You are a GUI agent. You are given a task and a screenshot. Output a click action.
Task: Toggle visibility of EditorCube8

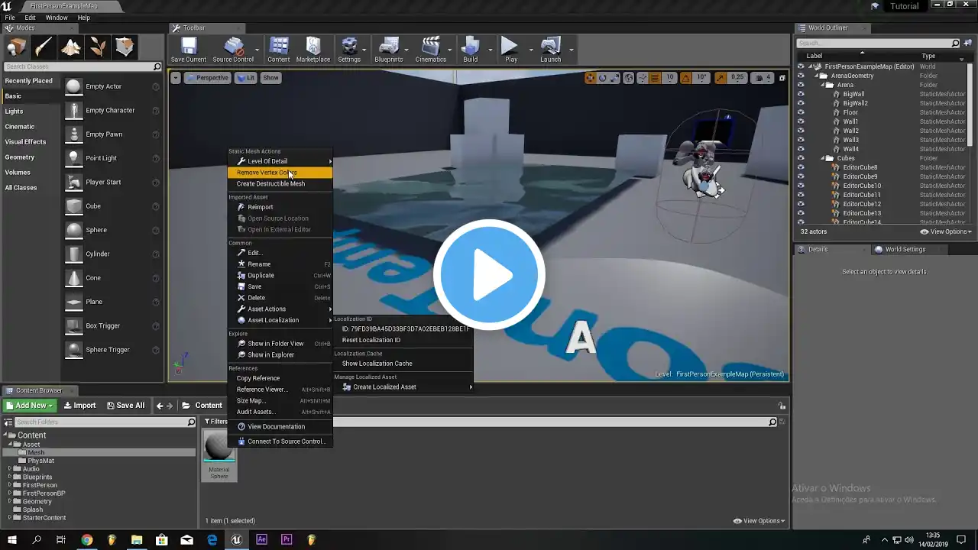tap(801, 167)
